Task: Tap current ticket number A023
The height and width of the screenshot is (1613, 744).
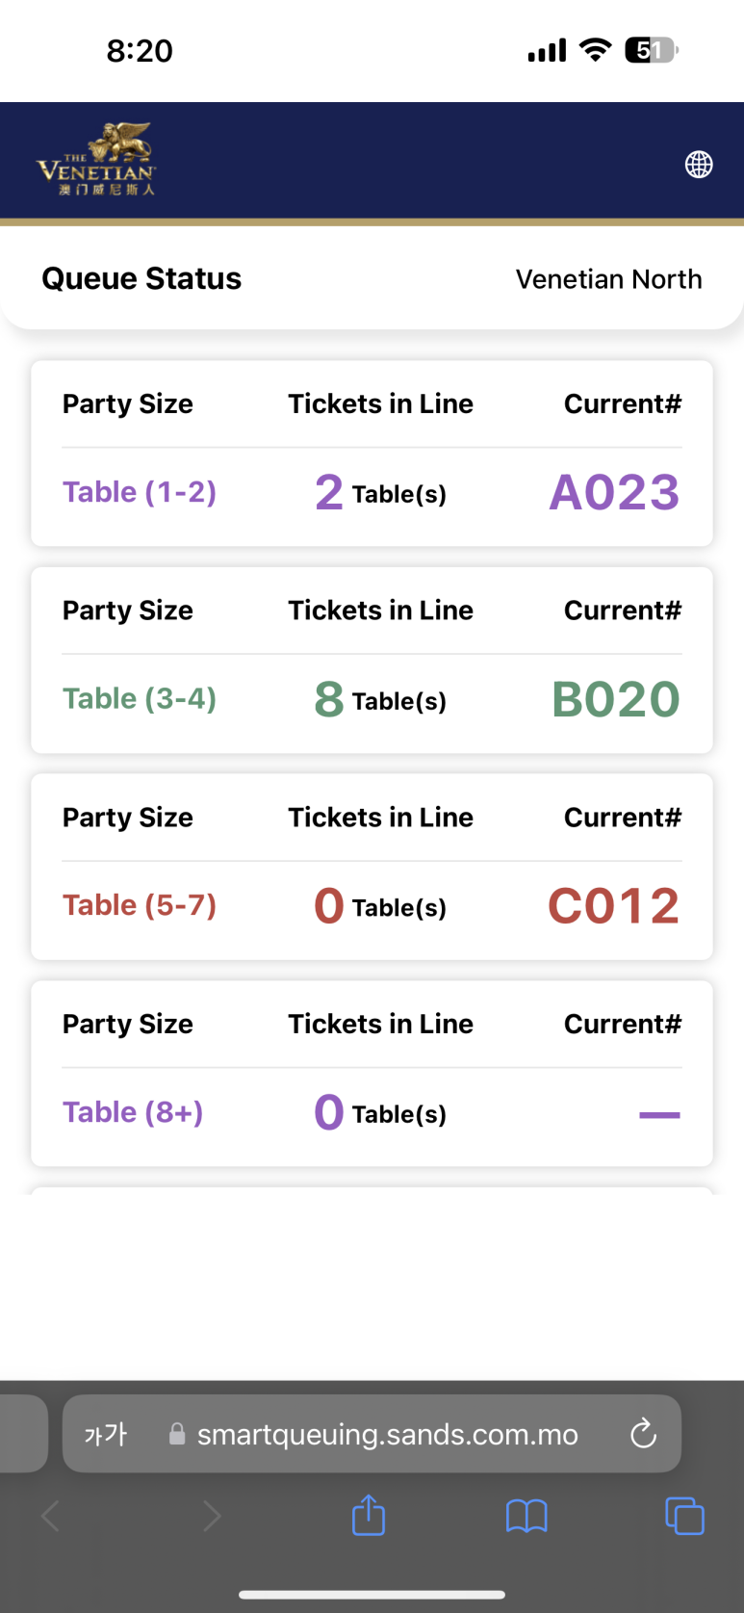Action: point(614,492)
